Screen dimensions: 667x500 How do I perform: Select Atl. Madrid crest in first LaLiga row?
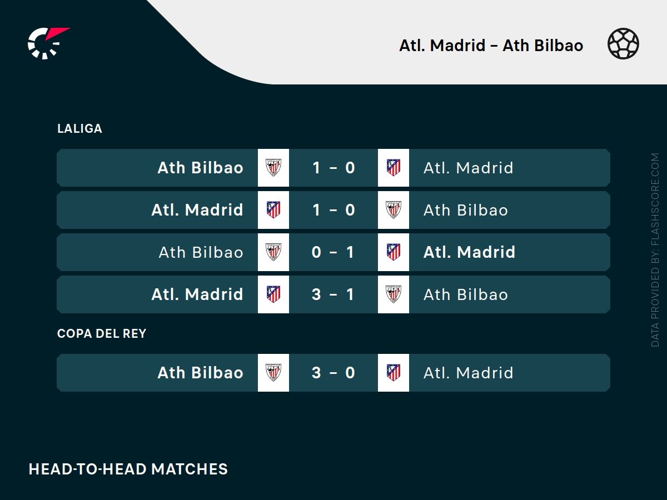click(394, 168)
